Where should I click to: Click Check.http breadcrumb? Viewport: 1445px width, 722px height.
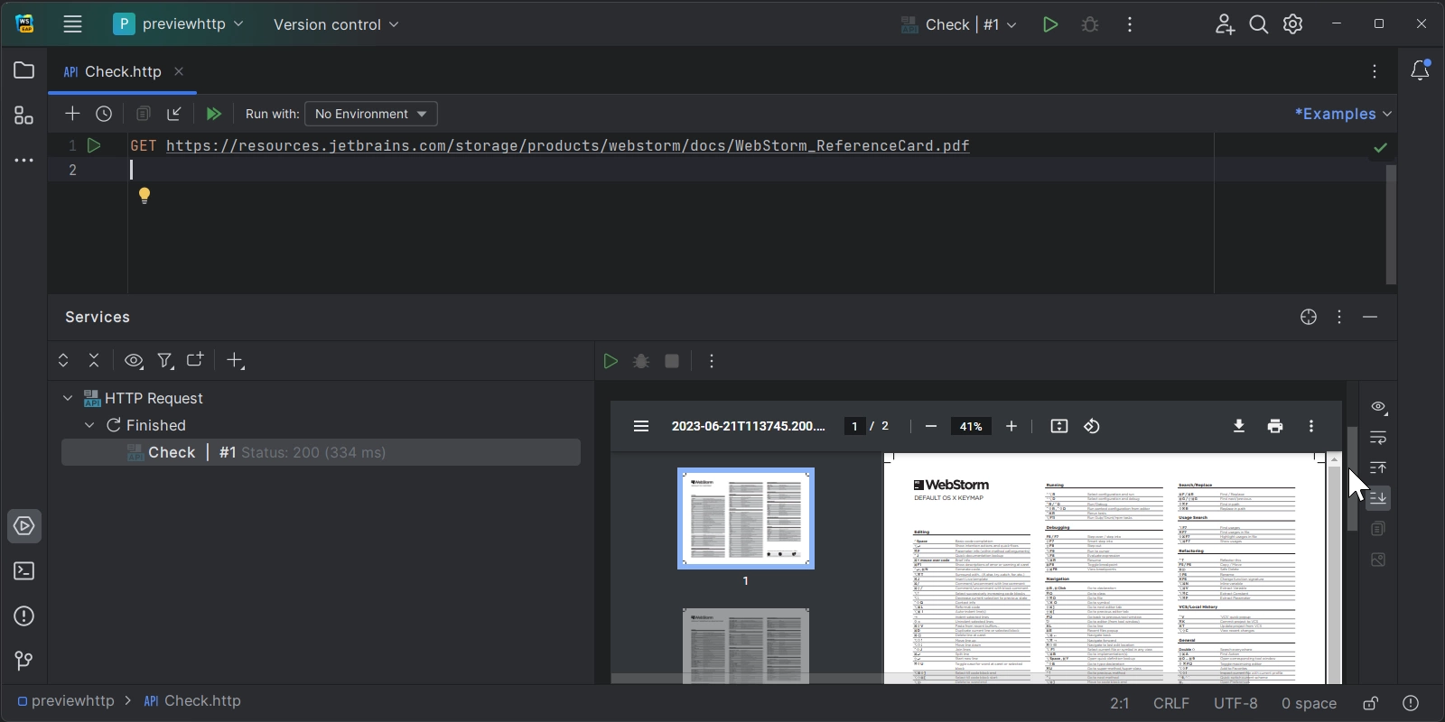click(192, 701)
